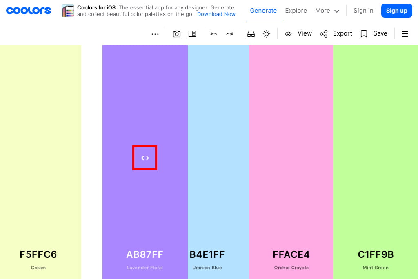
Task: Switch to the Generate tab
Action: tap(263, 11)
